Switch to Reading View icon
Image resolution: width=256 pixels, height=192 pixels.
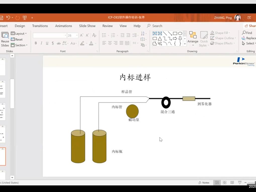(232, 182)
